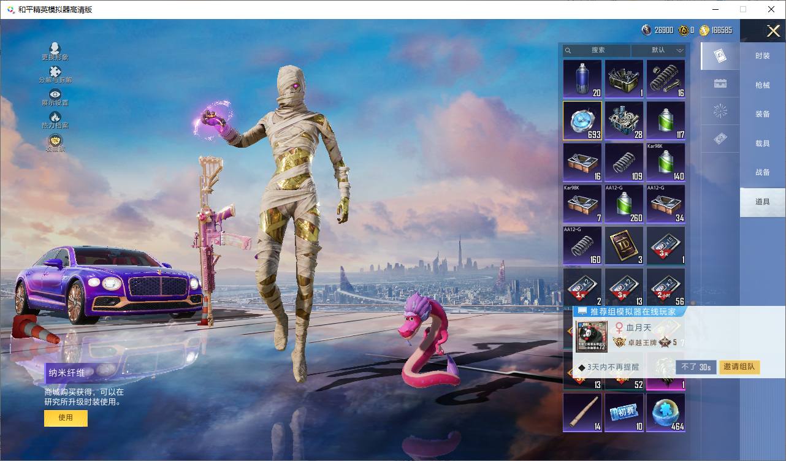The image size is (786, 461).
Task: Click the 邀请组队 invite button
Action: tap(740, 367)
